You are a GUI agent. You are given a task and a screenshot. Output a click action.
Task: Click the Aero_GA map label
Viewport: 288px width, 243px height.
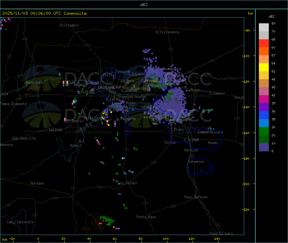click(191, 150)
